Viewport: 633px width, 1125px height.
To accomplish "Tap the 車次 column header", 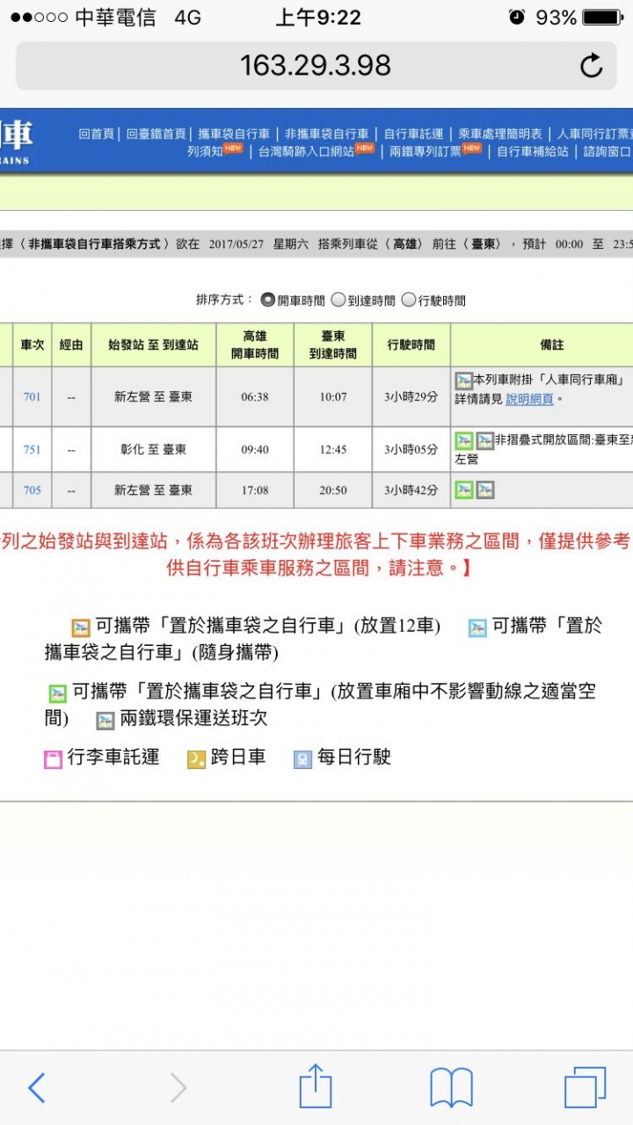I will tap(32, 345).
